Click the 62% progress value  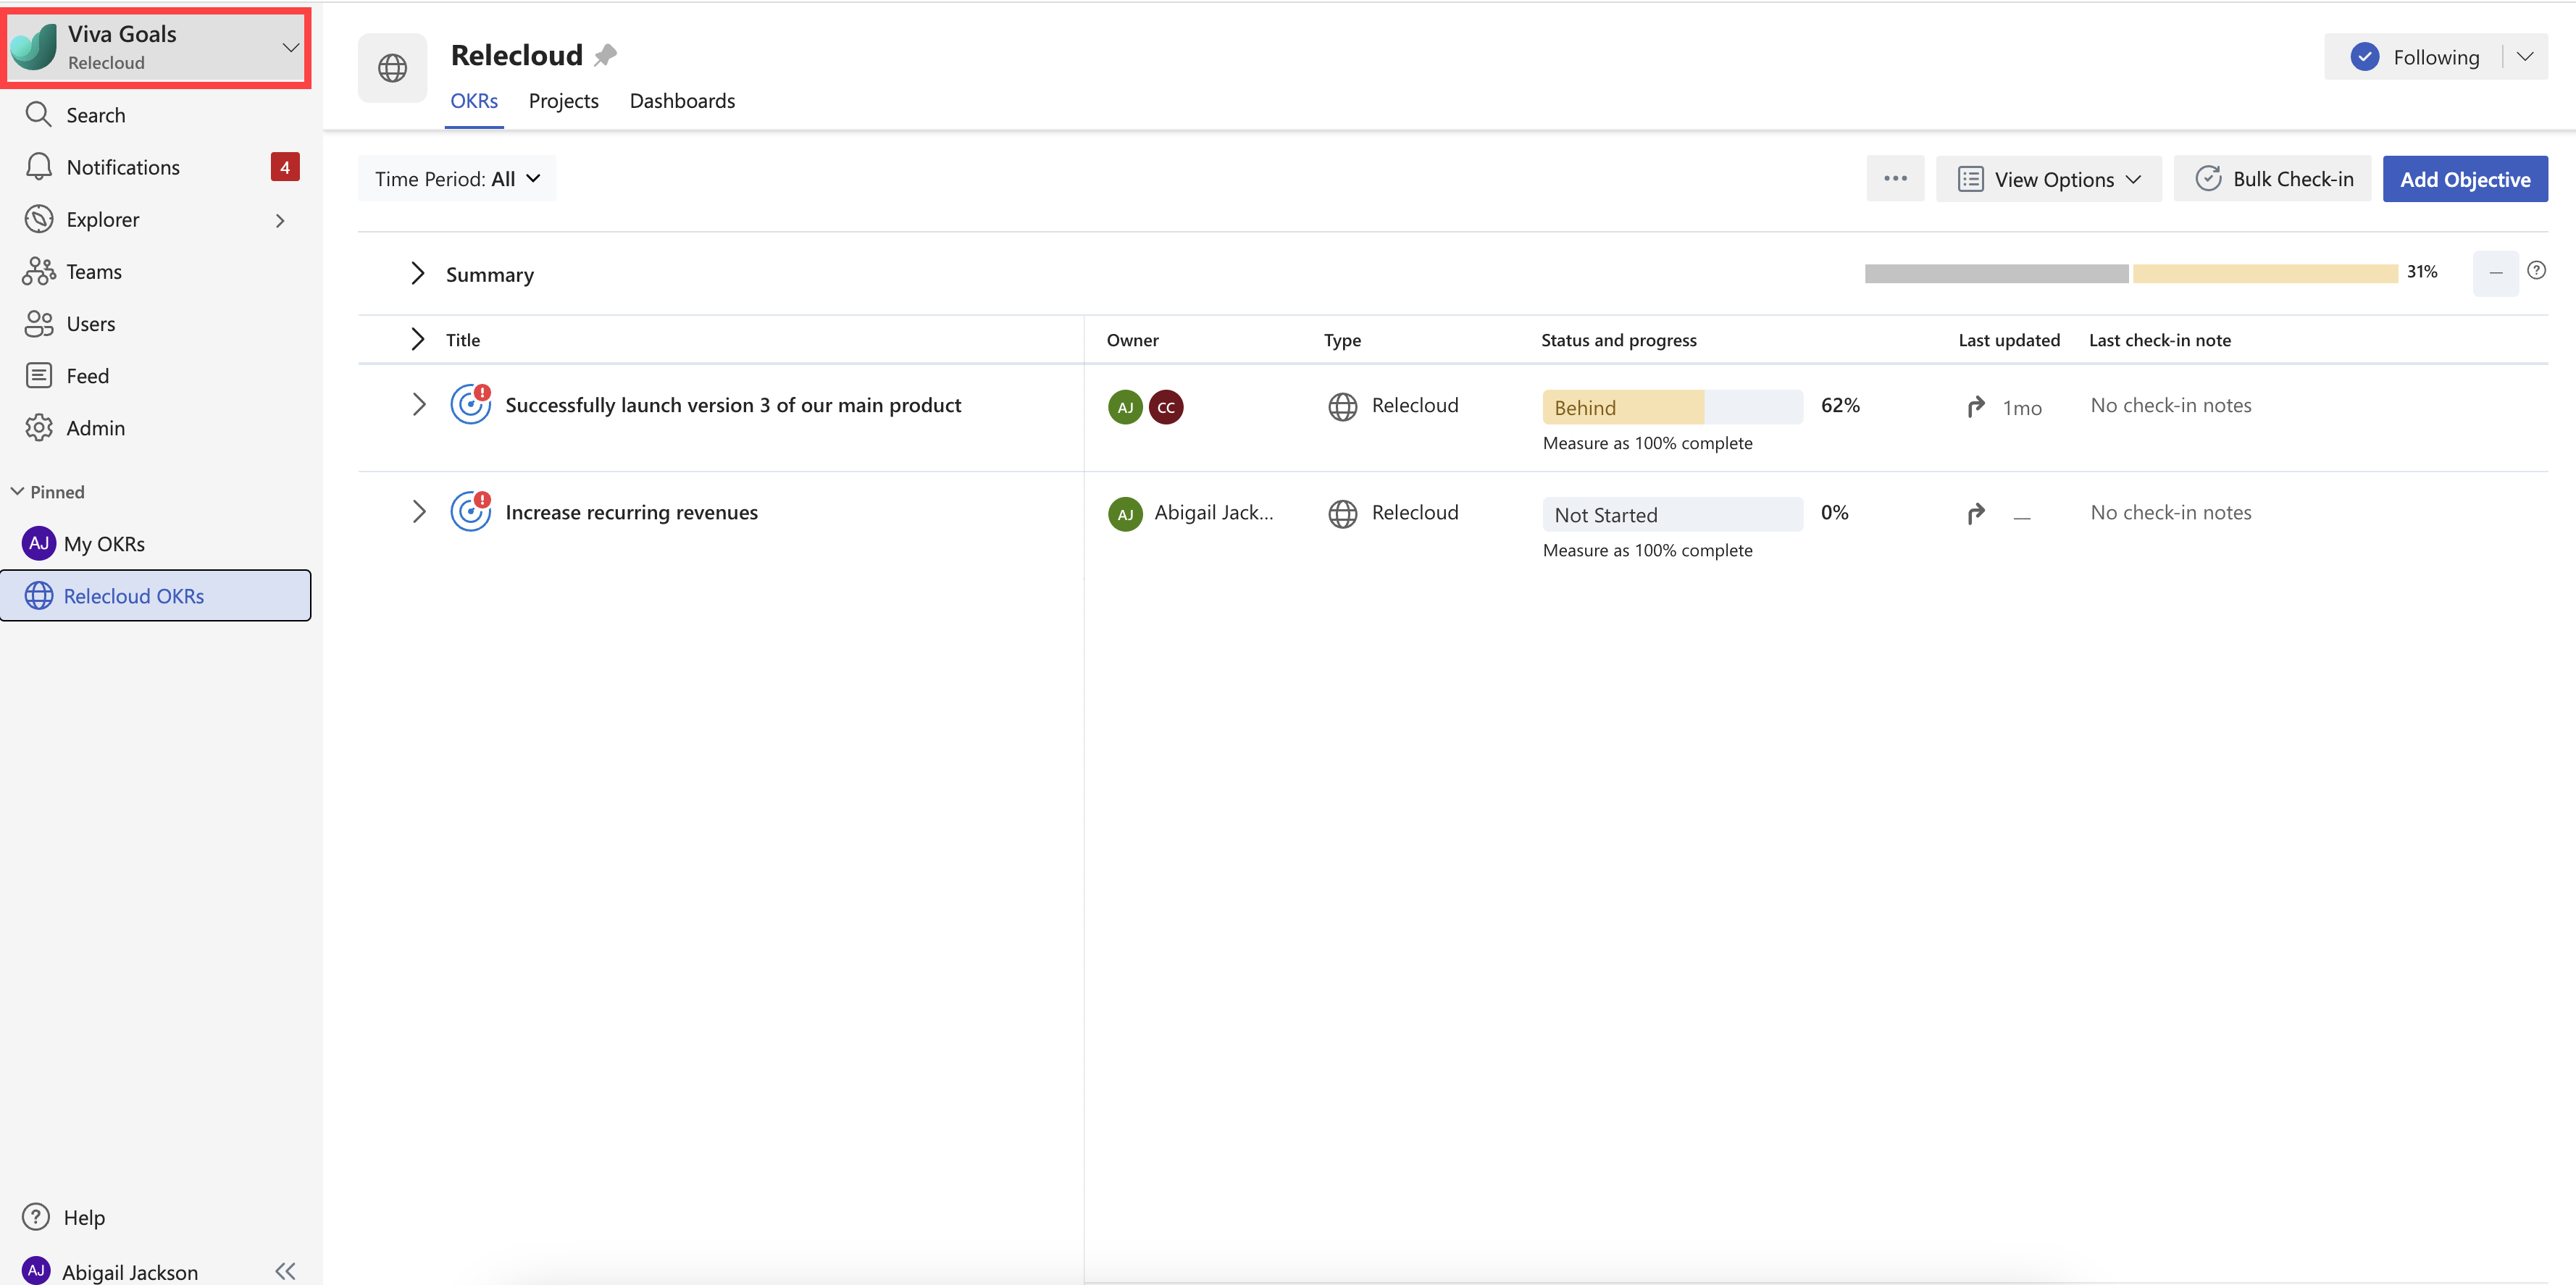[x=1839, y=405]
